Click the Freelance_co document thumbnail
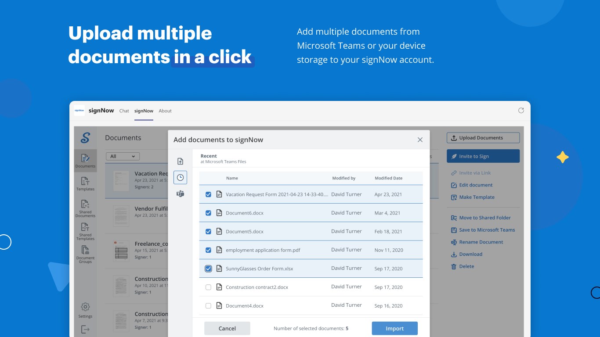 coord(121,251)
